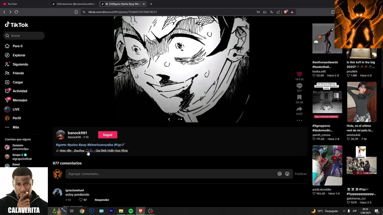Open Google Chrome from the taskbar
This screenshot has width=383, height=215.
click(82, 211)
